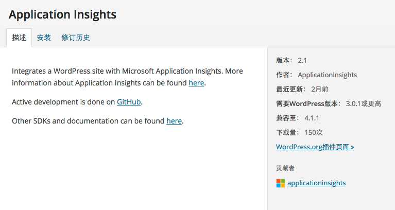The height and width of the screenshot is (210, 395).
Task: Visit the WordPress.org插件页面 link
Action: [x=315, y=147]
